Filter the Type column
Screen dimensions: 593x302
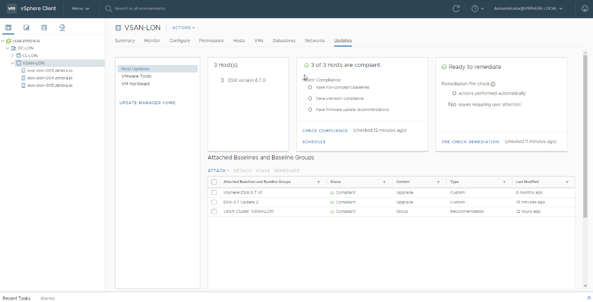coord(505,182)
